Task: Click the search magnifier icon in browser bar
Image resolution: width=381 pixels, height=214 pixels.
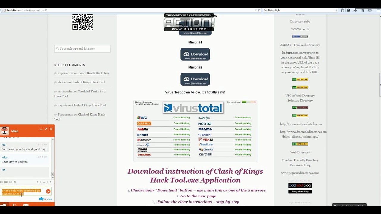Action: [266, 10]
